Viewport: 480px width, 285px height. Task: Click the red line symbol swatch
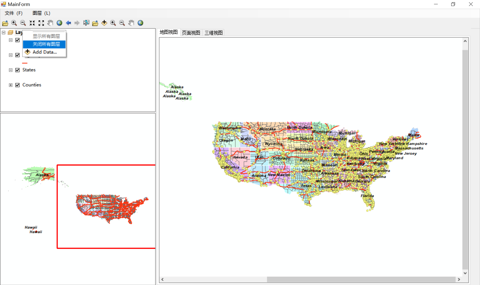pyautogui.click(x=25, y=63)
